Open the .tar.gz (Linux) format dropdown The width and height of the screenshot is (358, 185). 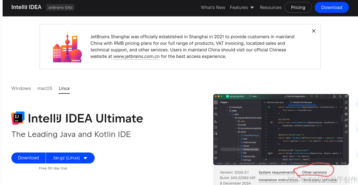[x=70, y=158]
